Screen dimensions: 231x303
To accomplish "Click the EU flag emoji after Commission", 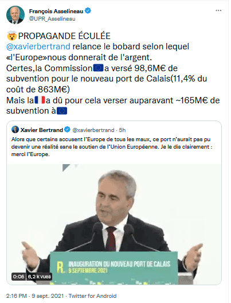I will 98,68.
